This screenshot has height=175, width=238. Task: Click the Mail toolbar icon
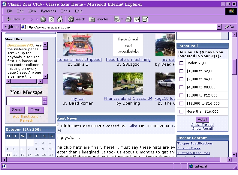pyautogui.click(x=117, y=19)
